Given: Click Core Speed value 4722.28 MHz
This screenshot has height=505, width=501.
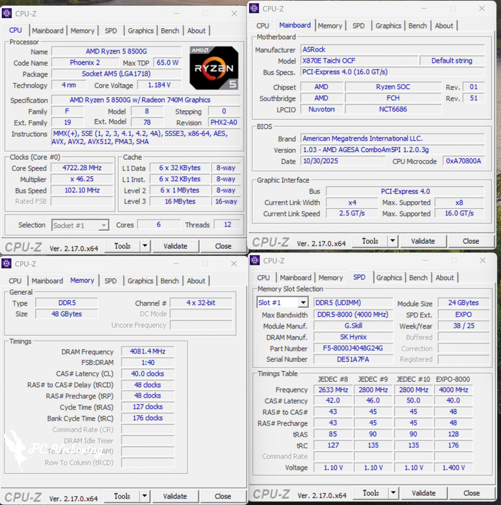Looking at the screenshot, I should click(x=82, y=168).
